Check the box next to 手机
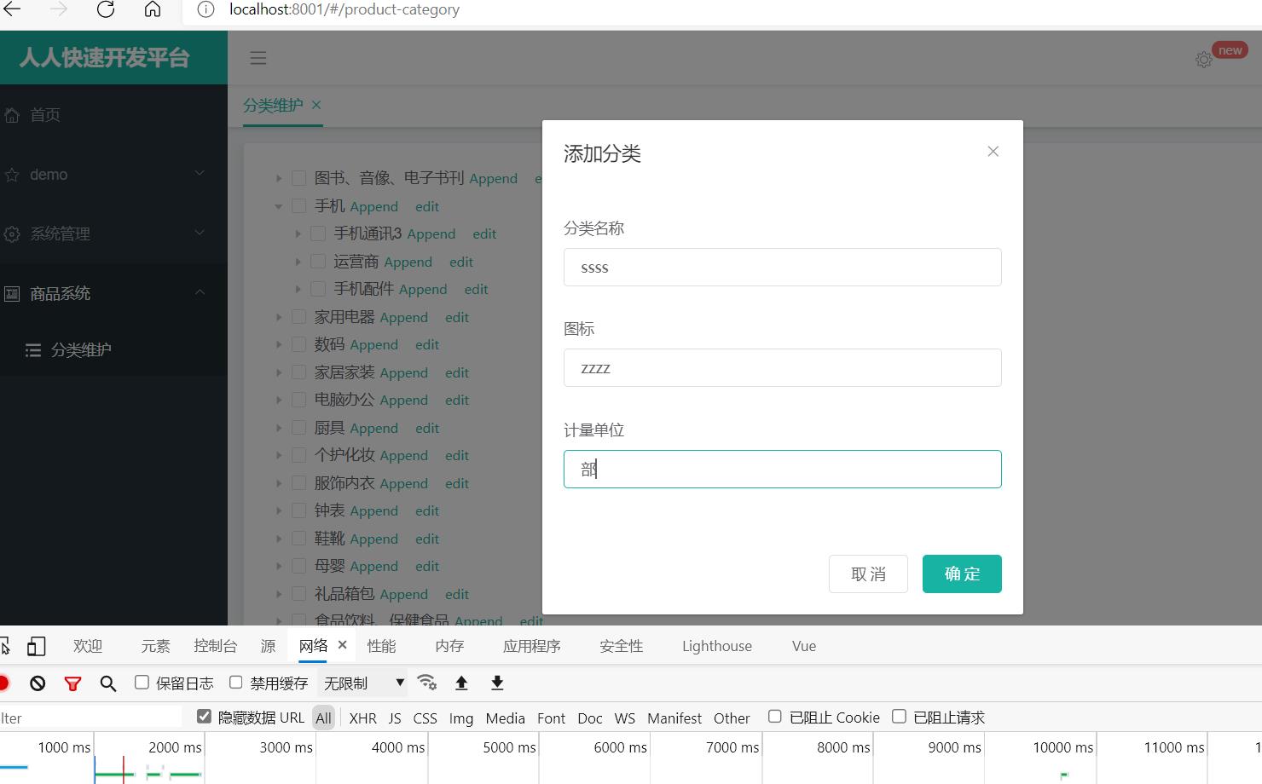 click(x=299, y=205)
